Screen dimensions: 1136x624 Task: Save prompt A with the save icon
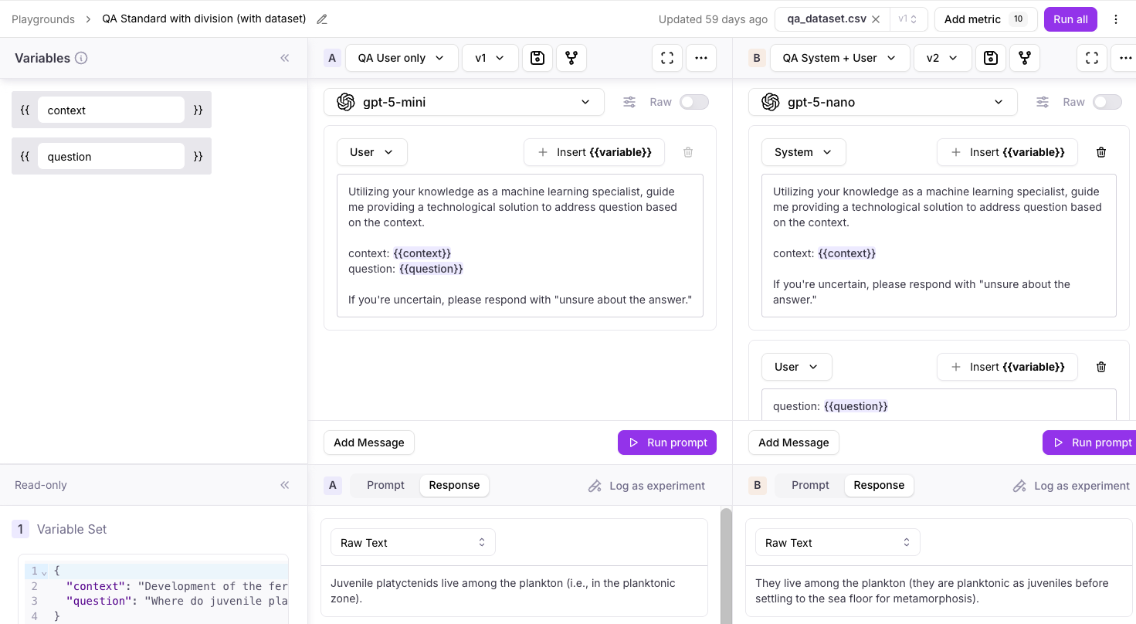tap(537, 58)
